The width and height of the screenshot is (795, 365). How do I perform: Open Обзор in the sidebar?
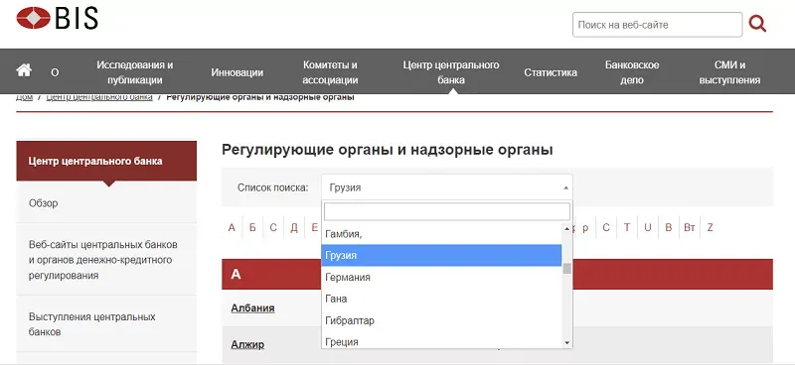[106, 203]
